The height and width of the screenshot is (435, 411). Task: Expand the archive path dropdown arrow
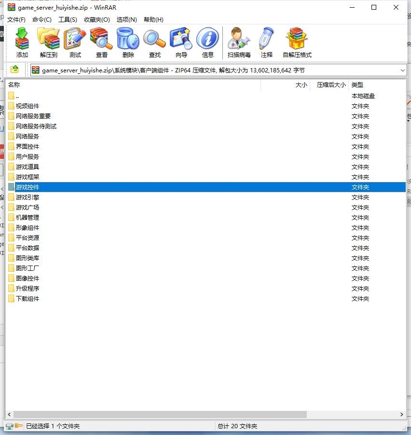pos(403,70)
